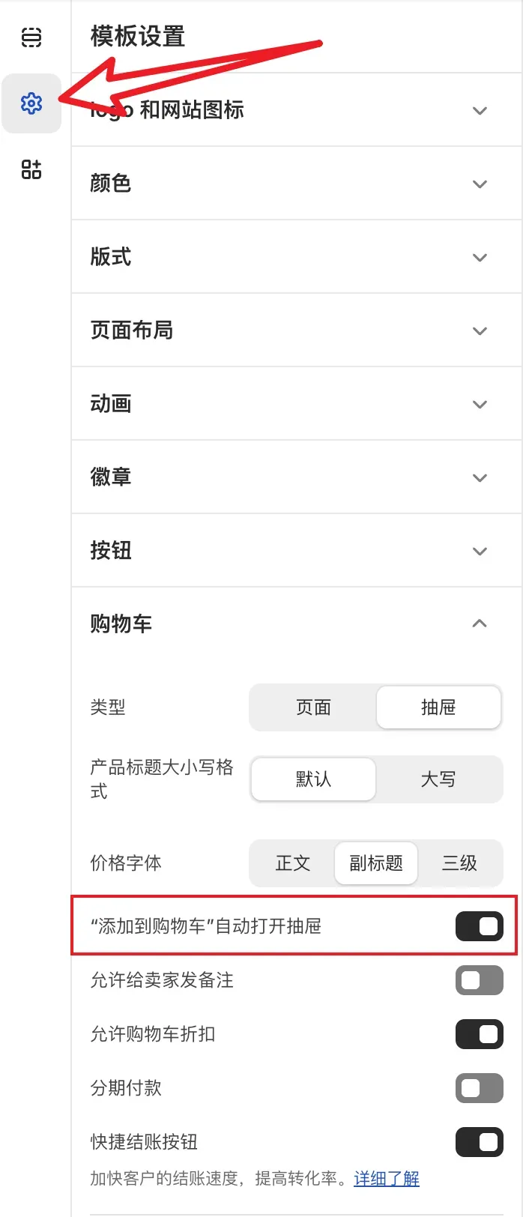Collapse the 购物车 section

click(x=480, y=623)
